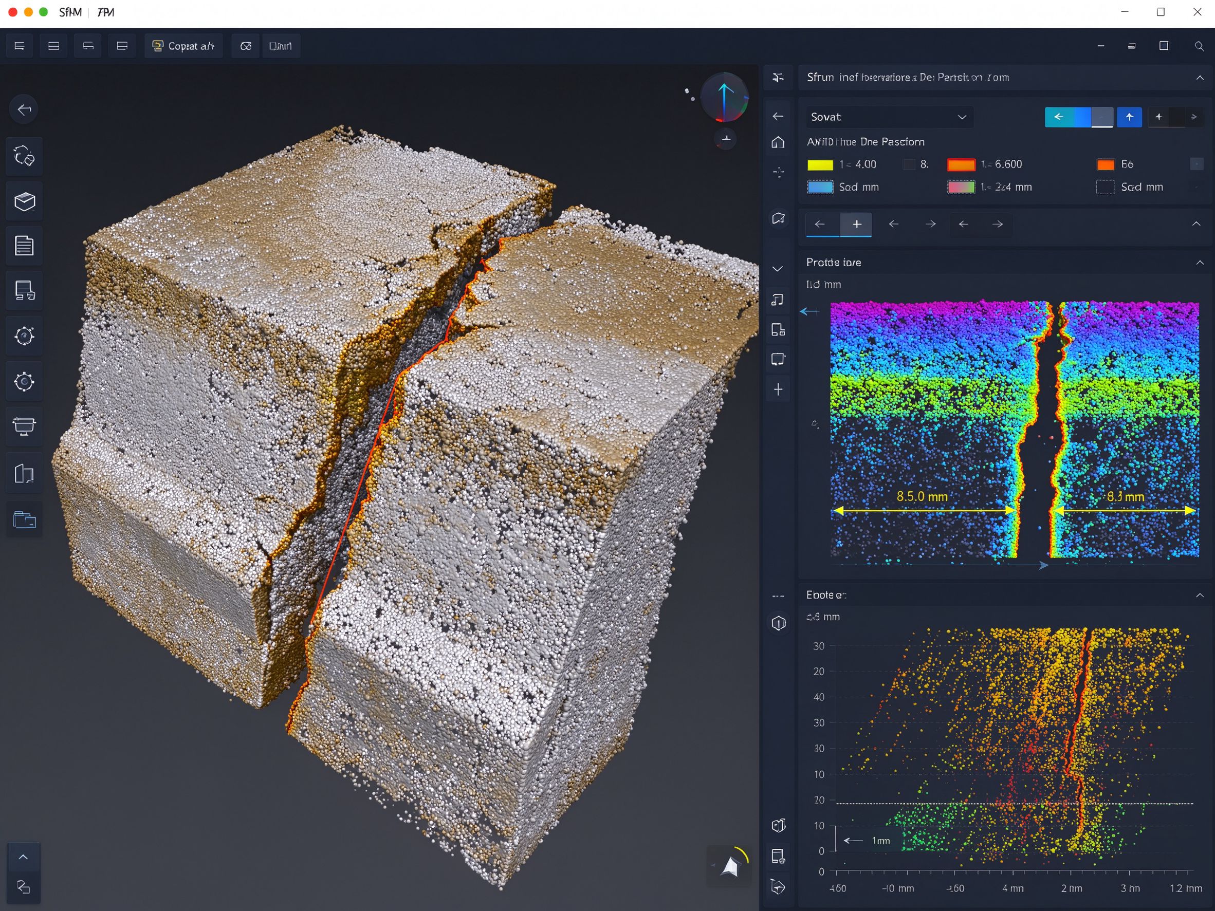This screenshot has height=911, width=1215.
Task: Click the search magnifier in top toolbar
Action: tap(1199, 46)
